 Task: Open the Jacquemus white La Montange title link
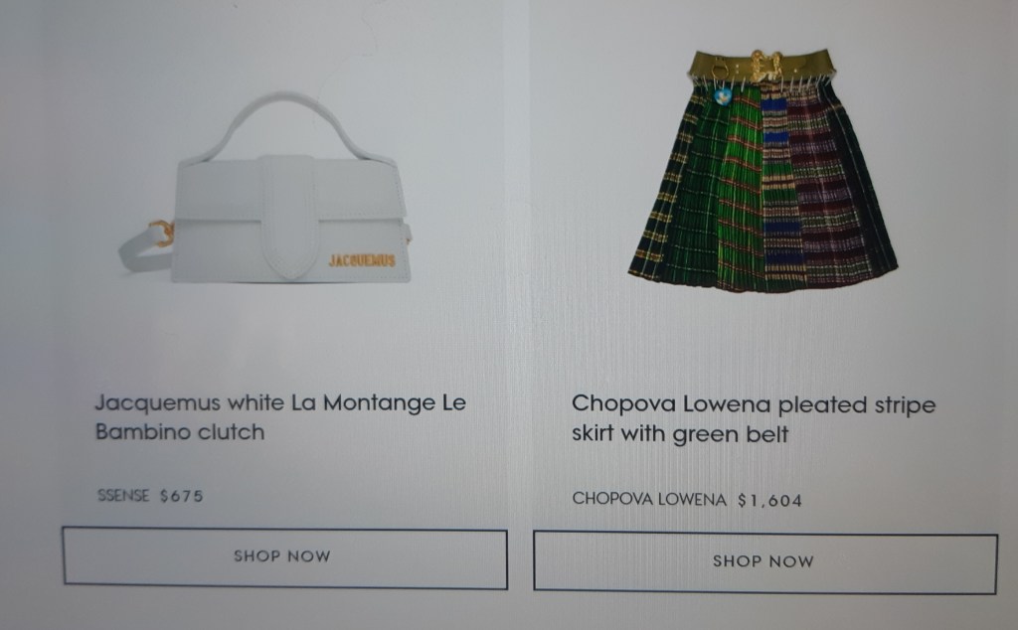pyautogui.click(x=280, y=417)
